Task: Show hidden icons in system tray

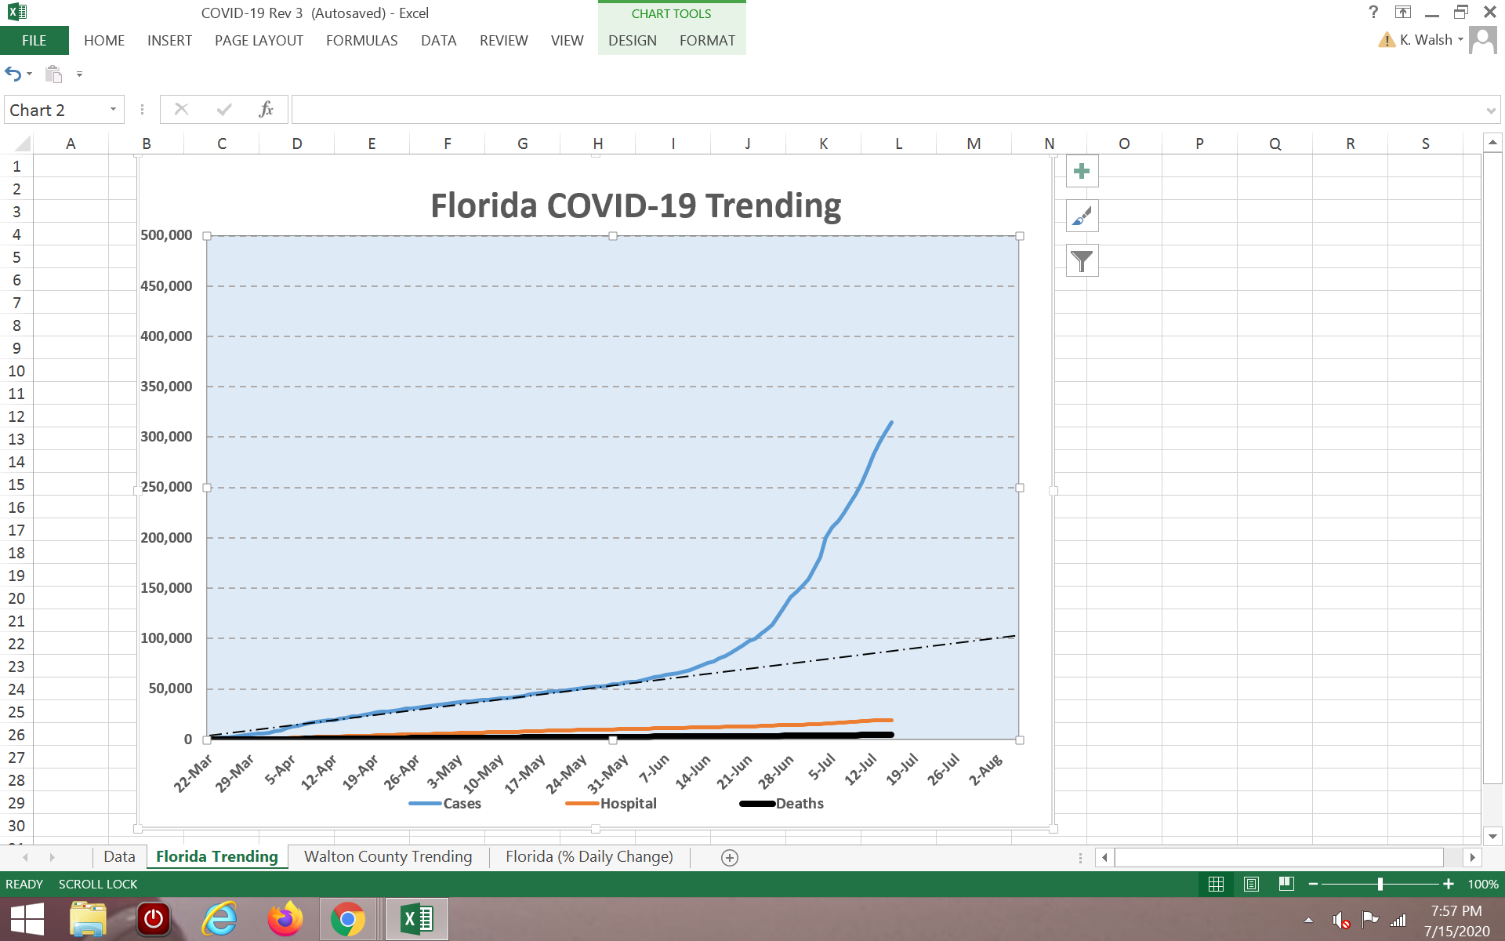Action: coord(1308,920)
